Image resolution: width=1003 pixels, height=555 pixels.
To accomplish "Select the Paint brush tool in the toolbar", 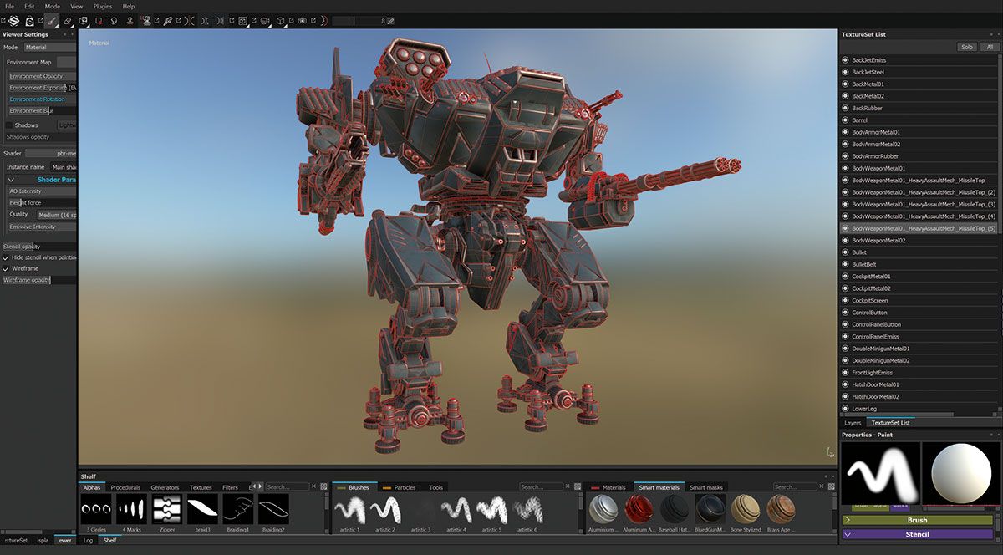I will click(x=52, y=21).
